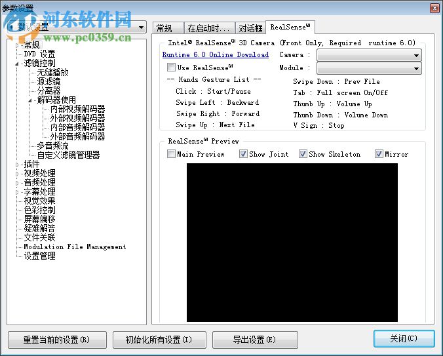Viewport: 443px width, 356px height.
Task: Expand the 常规 tree node arrow
Action: (x=17, y=45)
